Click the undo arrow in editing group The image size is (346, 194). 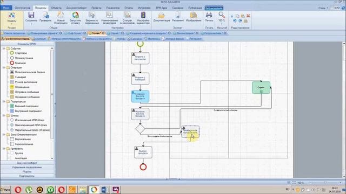(235, 21)
